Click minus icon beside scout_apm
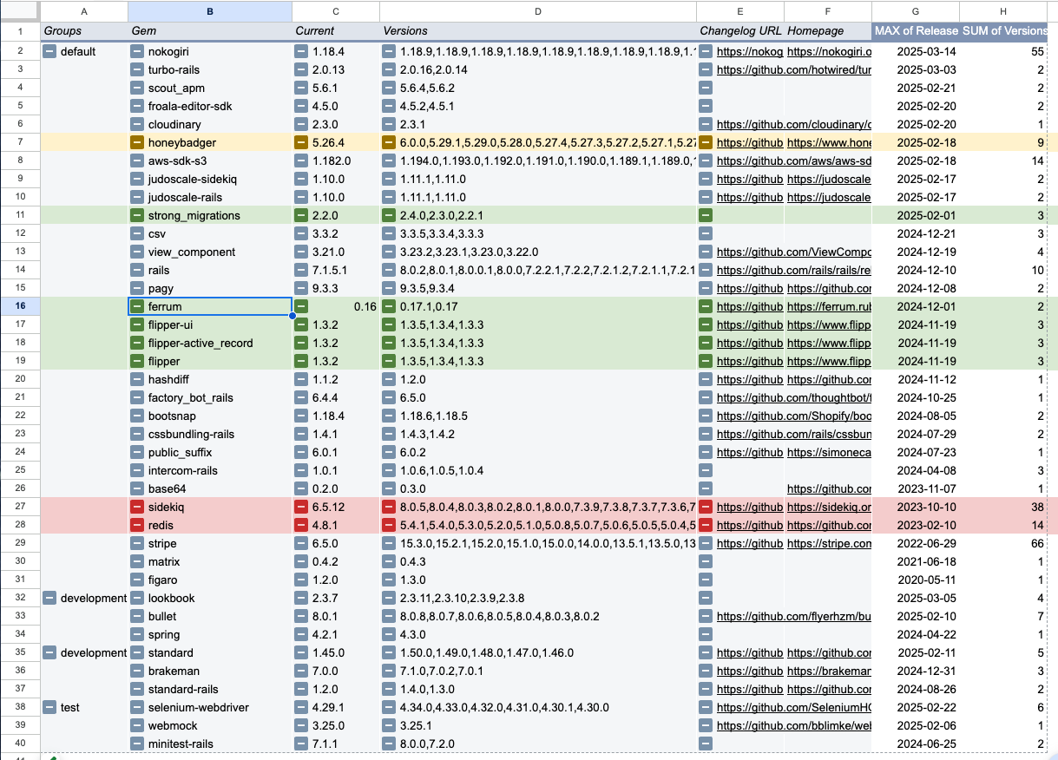 click(137, 88)
